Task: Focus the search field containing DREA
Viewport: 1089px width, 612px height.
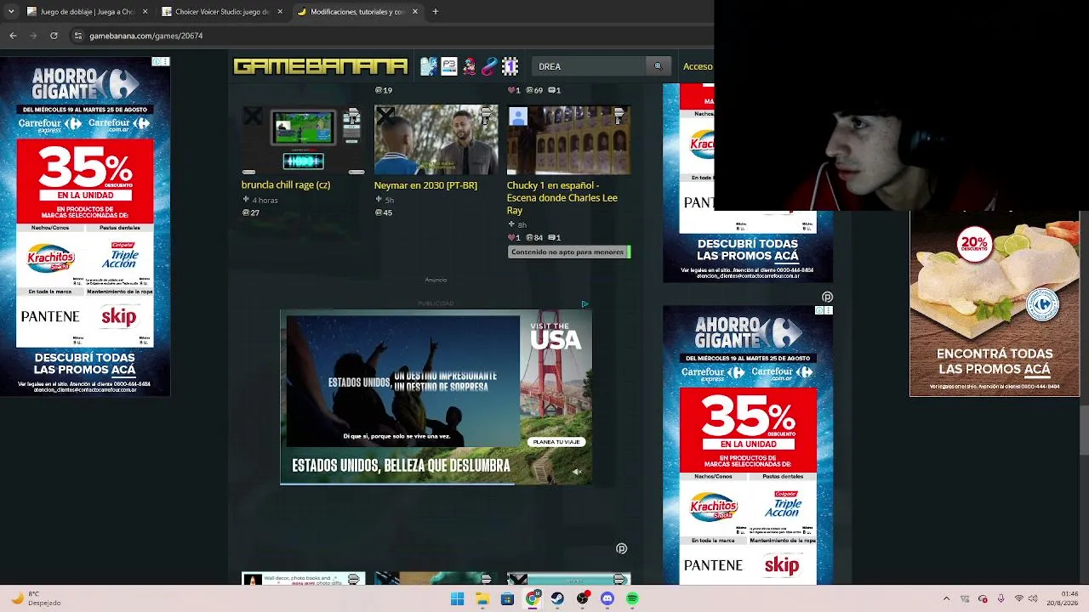Action: 590,66
